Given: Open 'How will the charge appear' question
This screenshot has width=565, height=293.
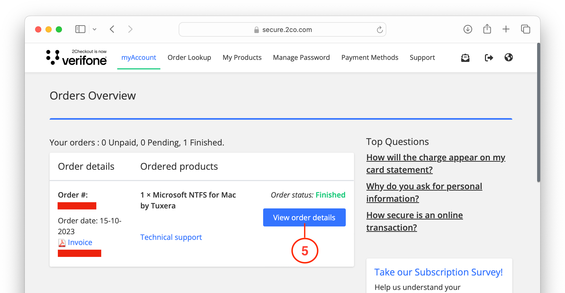Looking at the screenshot, I should (x=436, y=164).
